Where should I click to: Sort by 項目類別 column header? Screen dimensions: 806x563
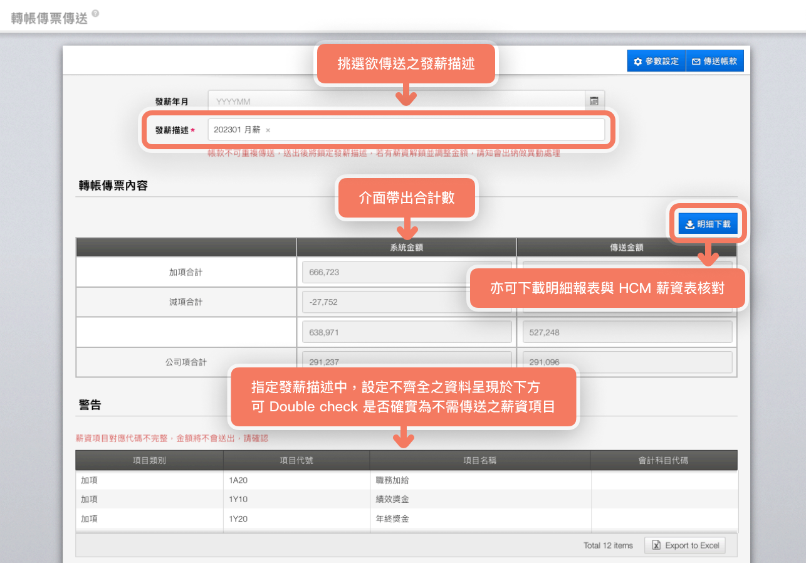tap(149, 460)
